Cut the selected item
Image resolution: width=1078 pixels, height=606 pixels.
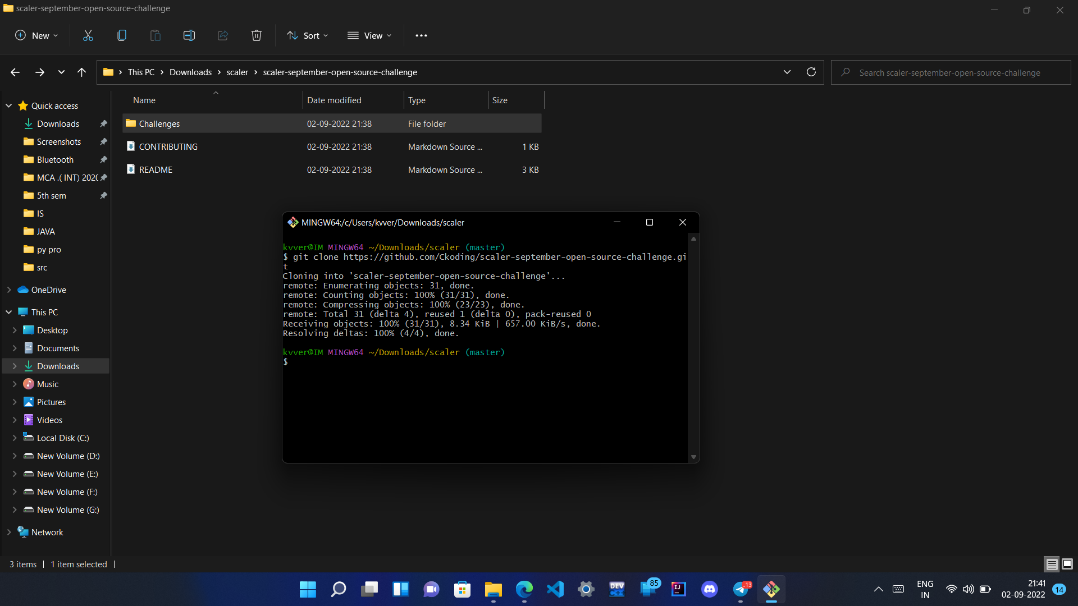click(88, 35)
